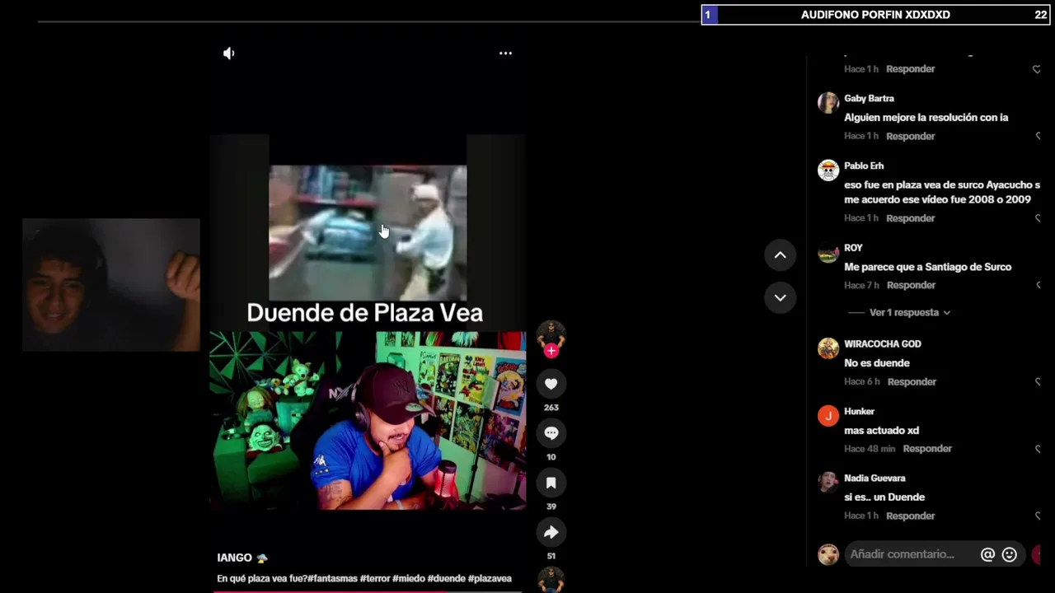Open the three-dot more options menu
The height and width of the screenshot is (593, 1055).
click(505, 54)
